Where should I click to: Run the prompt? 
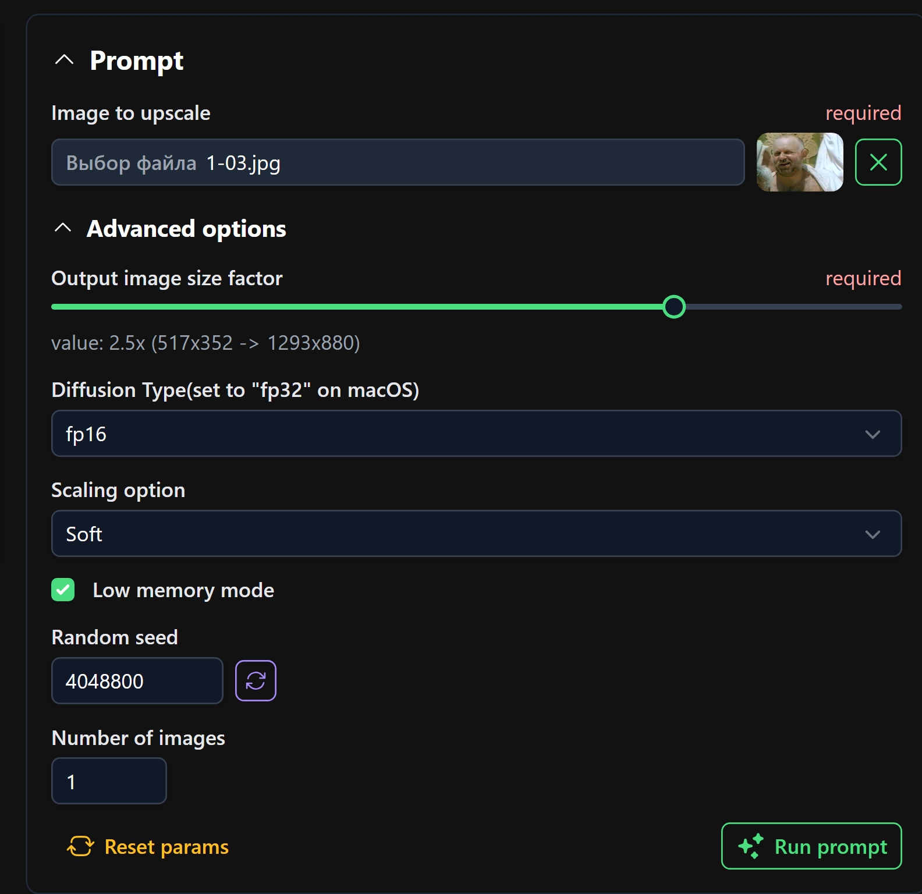point(811,846)
